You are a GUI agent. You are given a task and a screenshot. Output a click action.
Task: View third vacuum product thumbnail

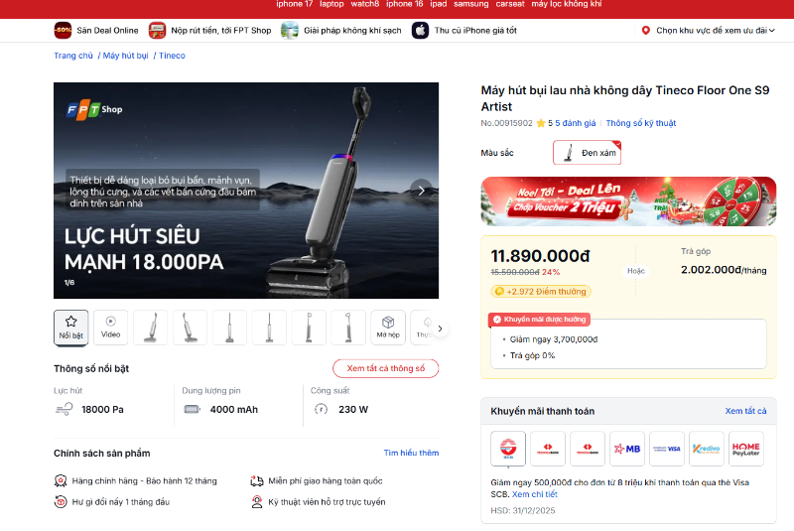229,328
